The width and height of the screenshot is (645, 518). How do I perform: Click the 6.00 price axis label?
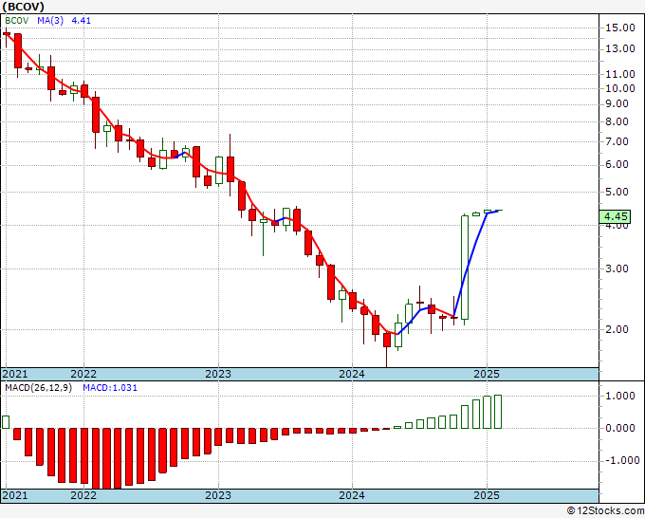tap(617, 164)
